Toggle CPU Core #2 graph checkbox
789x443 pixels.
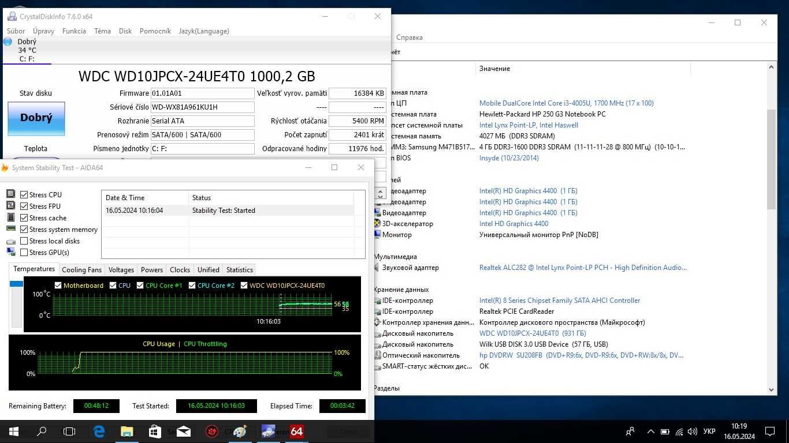coord(192,285)
